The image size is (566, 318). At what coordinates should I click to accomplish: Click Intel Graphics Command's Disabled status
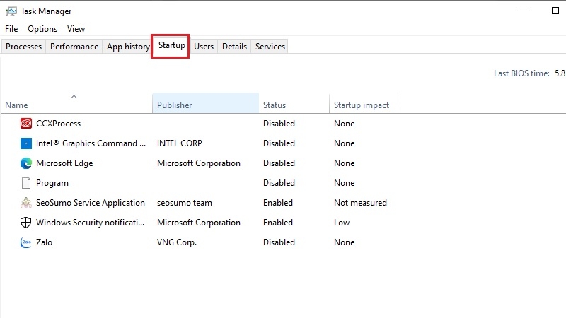[x=279, y=143]
